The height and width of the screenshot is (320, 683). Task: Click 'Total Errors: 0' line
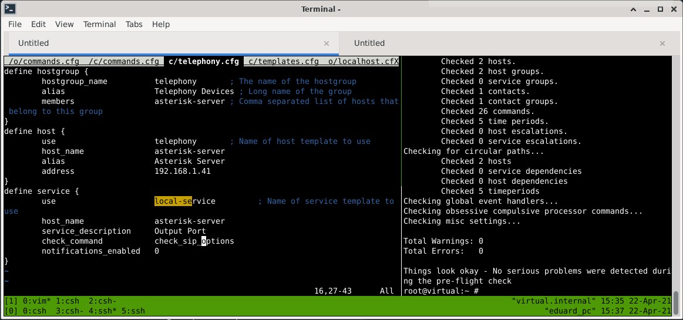point(443,251)
